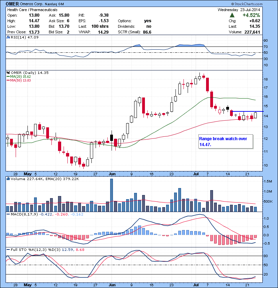278x288 pixels.
Task: Click the Bid Size value 2
Action: tap(68, 32)
